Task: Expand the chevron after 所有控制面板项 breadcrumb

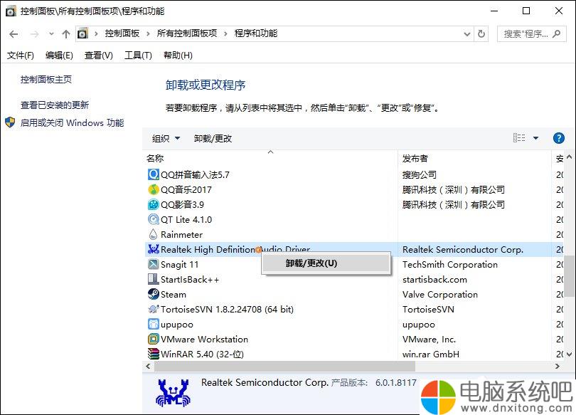Action: click(225, 34)
